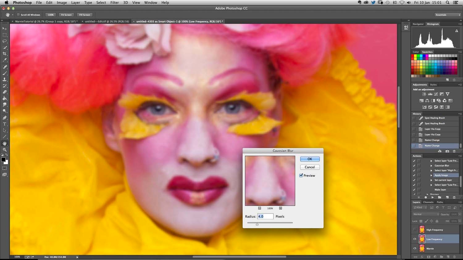Switch to the Paths tab
Screen dimensions: 463x260
(440, 202)
